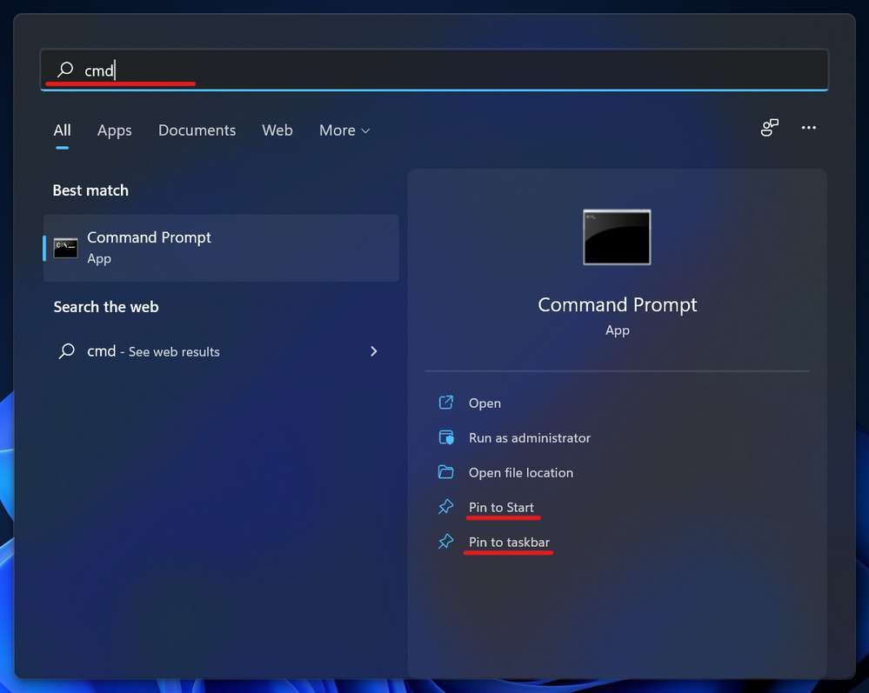Click the search field containing cmd

pos(435,70)
